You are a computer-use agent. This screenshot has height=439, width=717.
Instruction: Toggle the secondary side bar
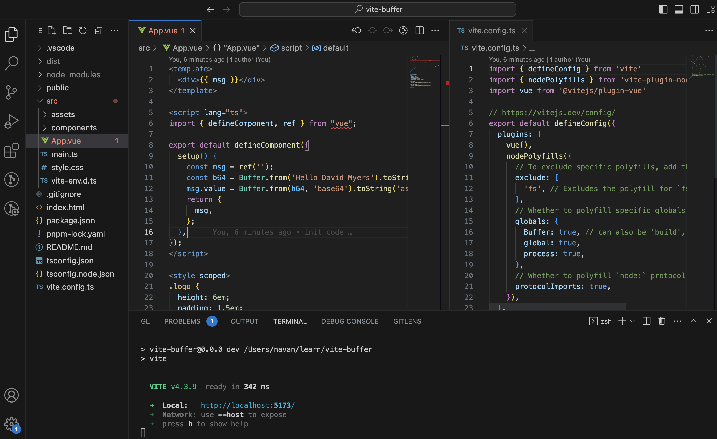pyautogui.click(x=695, y=9)
